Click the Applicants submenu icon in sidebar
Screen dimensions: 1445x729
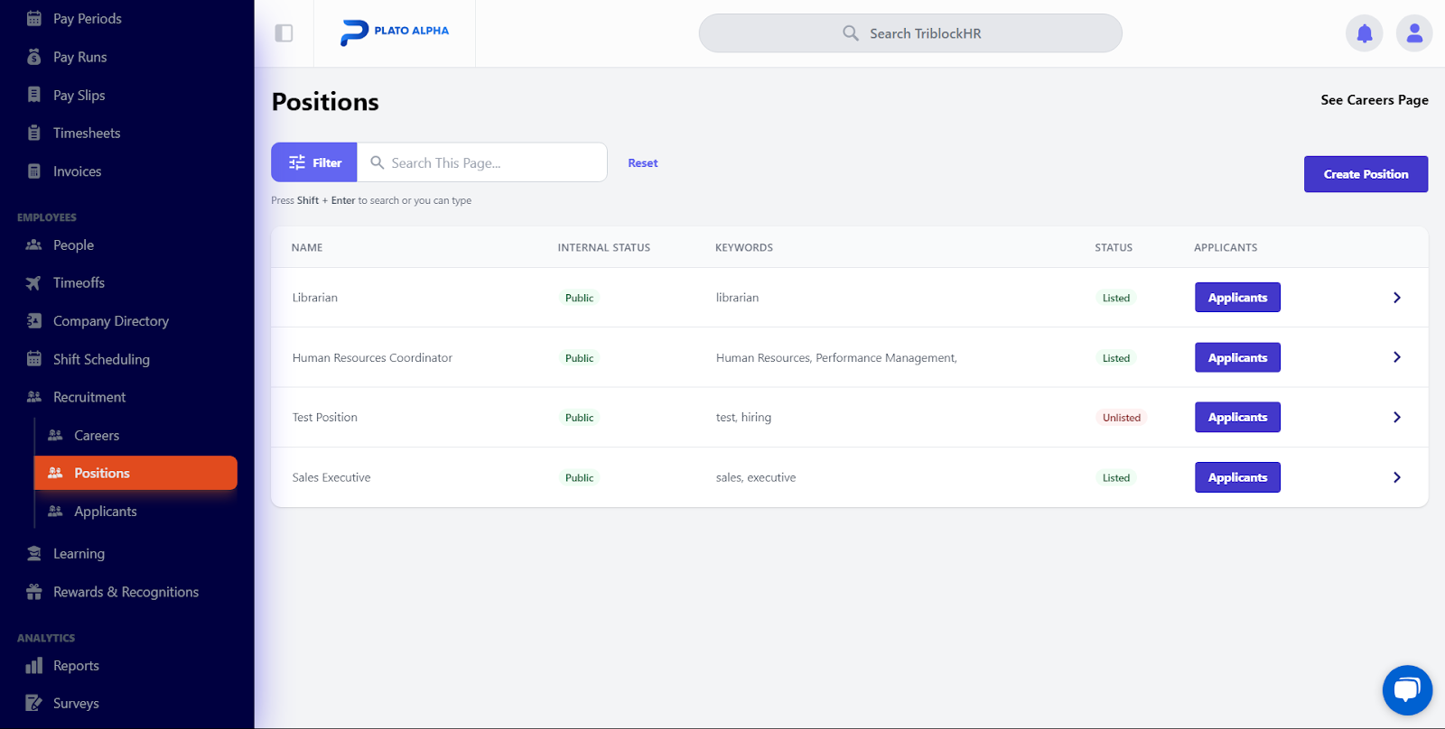56,511
